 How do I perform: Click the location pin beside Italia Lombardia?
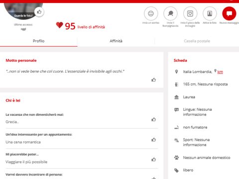(176, 72)
